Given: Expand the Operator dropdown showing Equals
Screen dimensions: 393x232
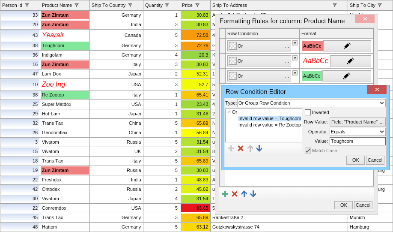Looking at the screenshot, I should tap(357, 132).
